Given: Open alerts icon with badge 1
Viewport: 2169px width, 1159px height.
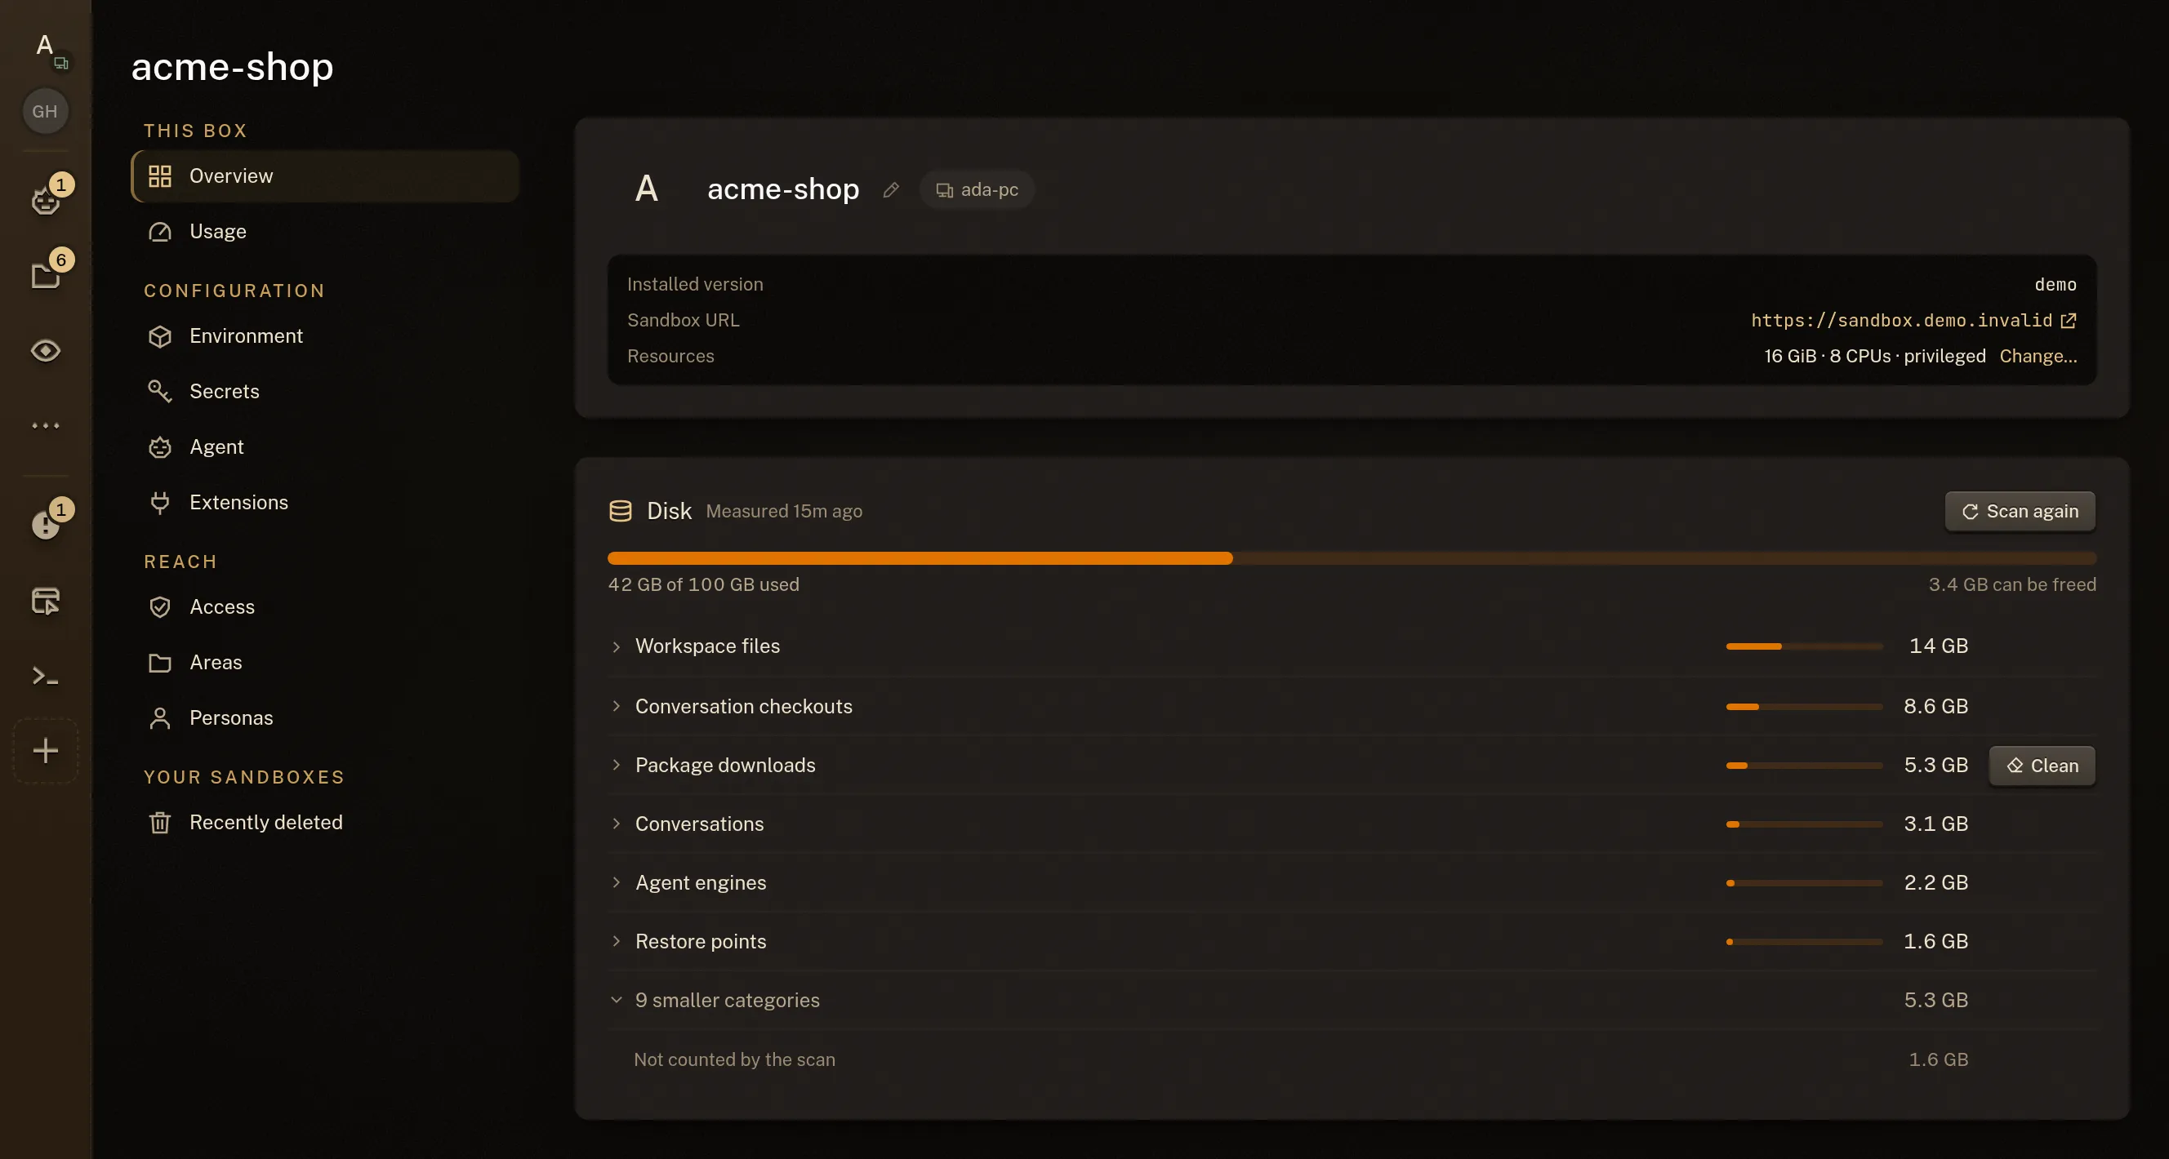Looking at the screenshot, I should point(46,525).
